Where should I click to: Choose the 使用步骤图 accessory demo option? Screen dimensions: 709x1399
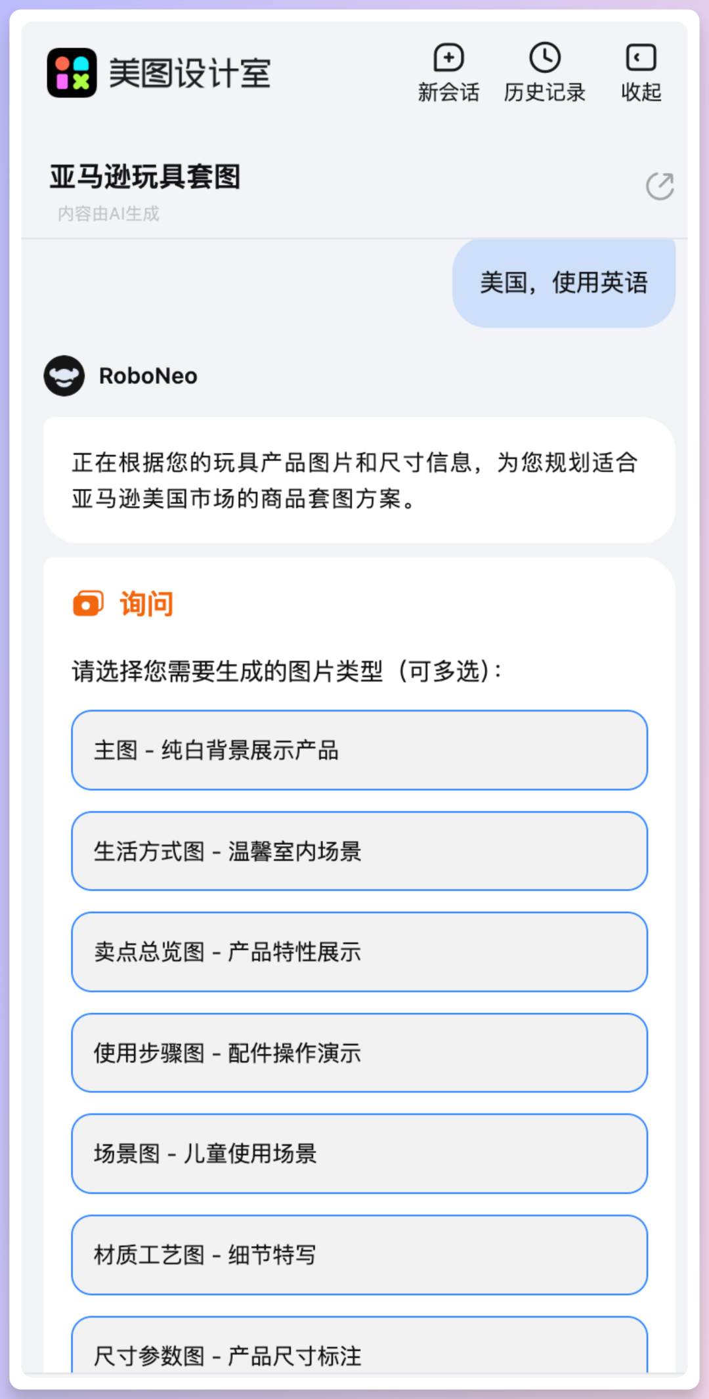pyautogui.click(x=360, y=1054)
